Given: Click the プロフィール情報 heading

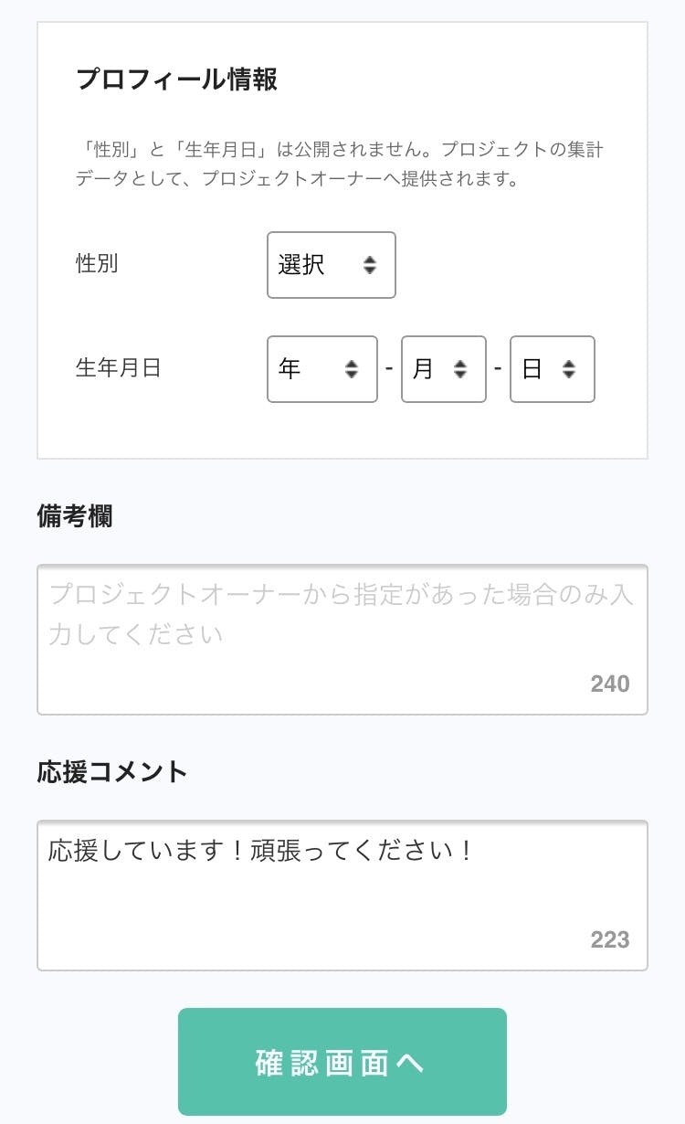Looking at the screenshot, I should 176,80.
